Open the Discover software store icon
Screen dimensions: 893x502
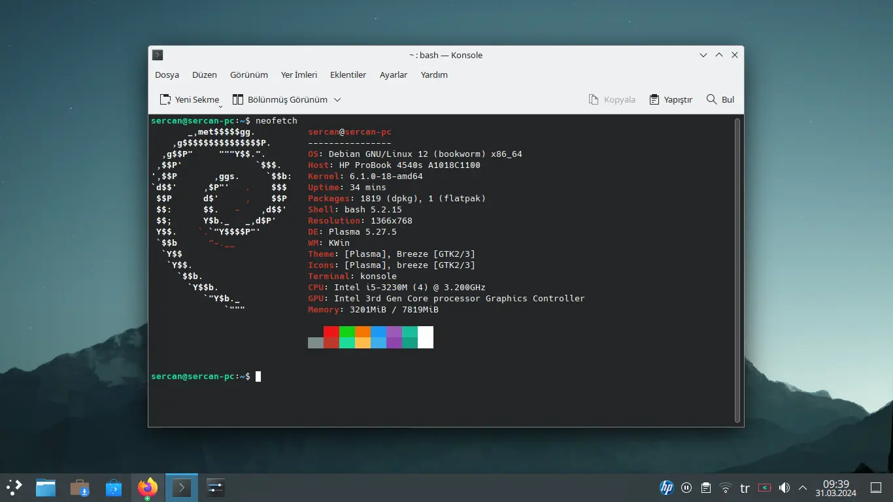tap(114, 487)
